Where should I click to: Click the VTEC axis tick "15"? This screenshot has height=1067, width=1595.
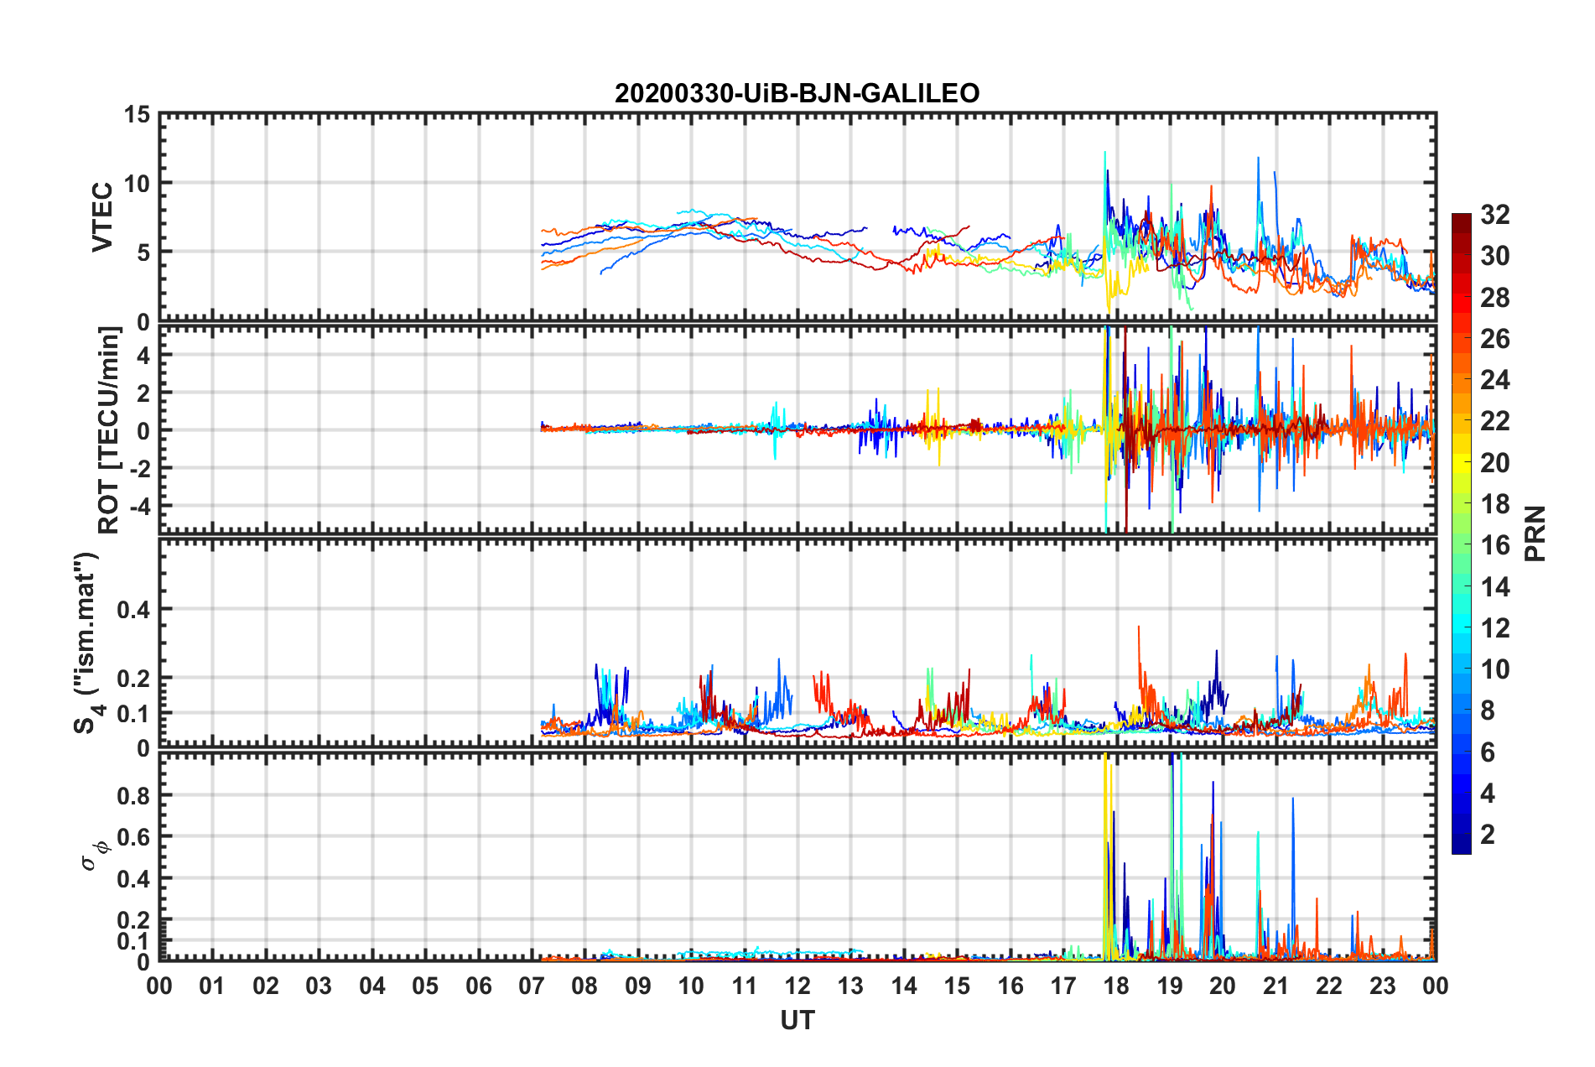[x=136, y=114]
